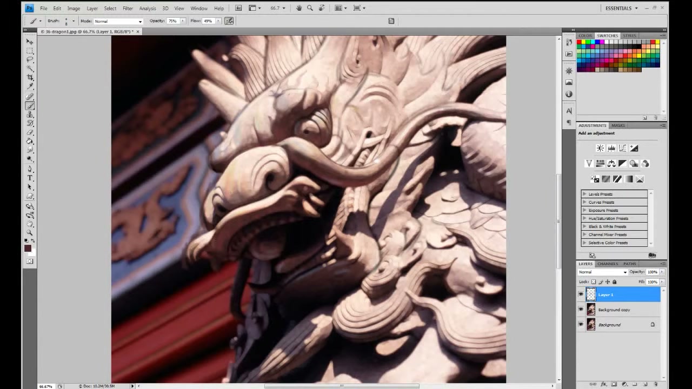Select the Lasso tool
Viewport: 692px width, 389px height.
pos(30,60)
